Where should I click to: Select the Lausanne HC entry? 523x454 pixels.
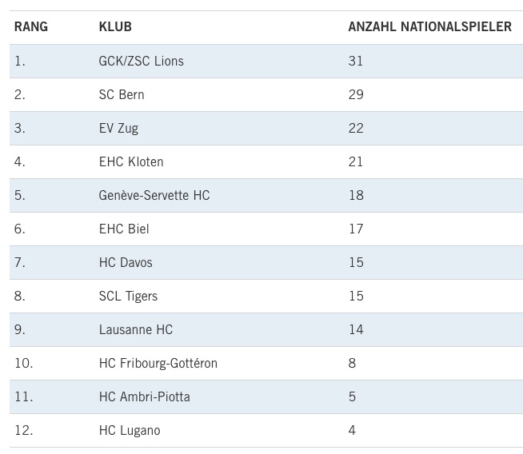pyautogui.click(x=136, y=329)
